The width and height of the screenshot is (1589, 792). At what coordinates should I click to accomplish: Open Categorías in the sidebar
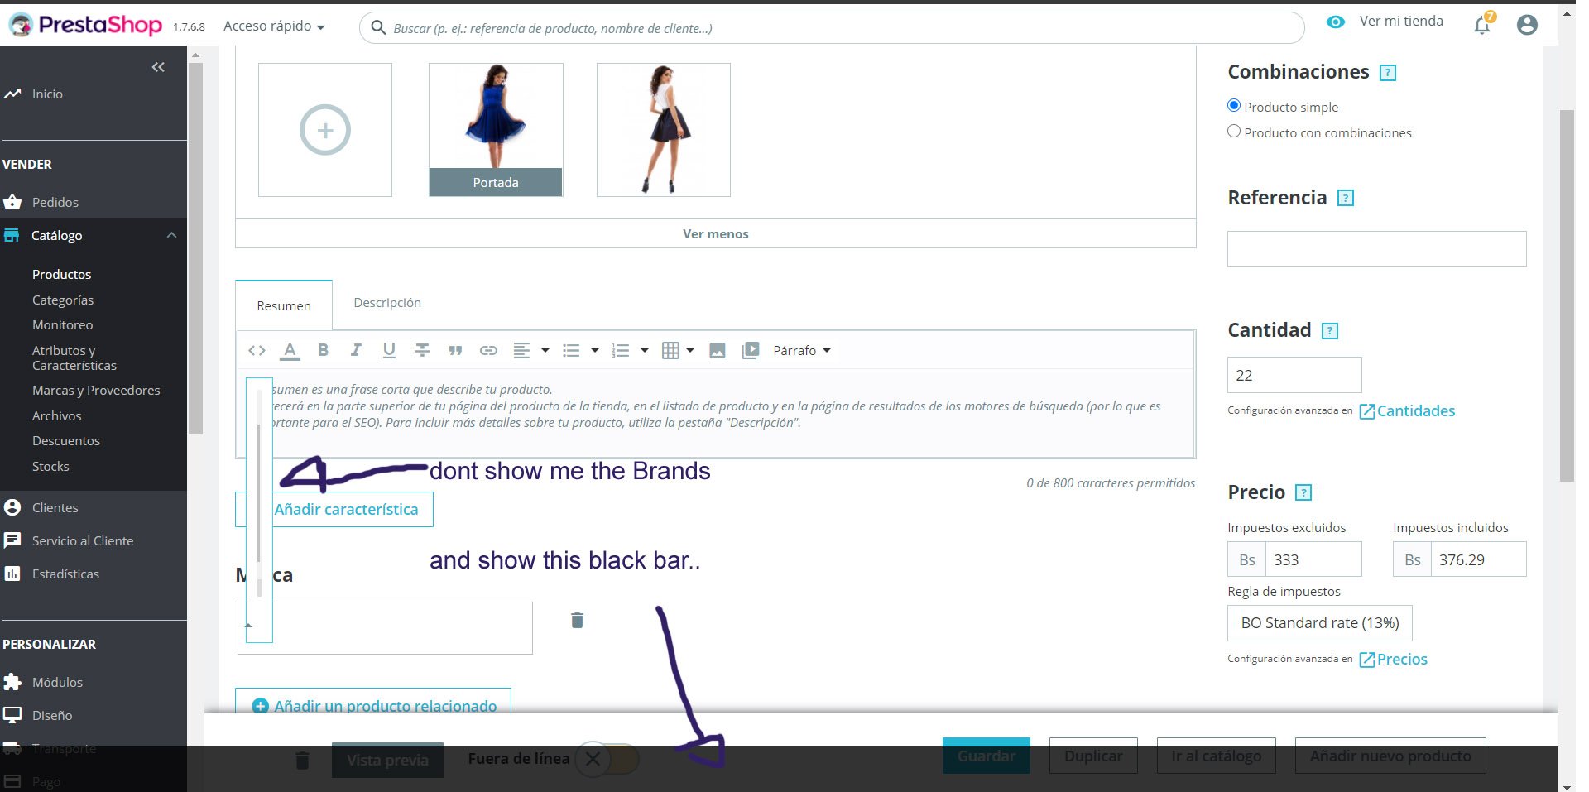(63, 300)
